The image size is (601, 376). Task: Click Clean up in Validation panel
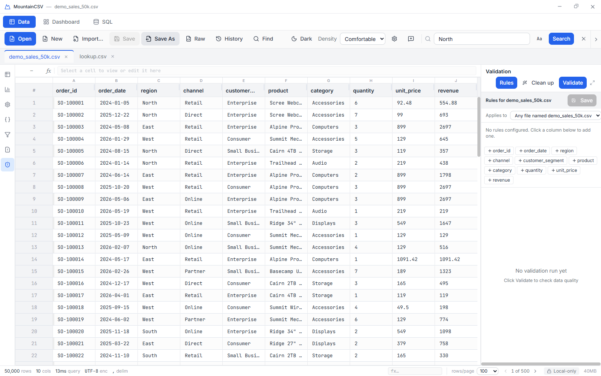coord(538,83)
